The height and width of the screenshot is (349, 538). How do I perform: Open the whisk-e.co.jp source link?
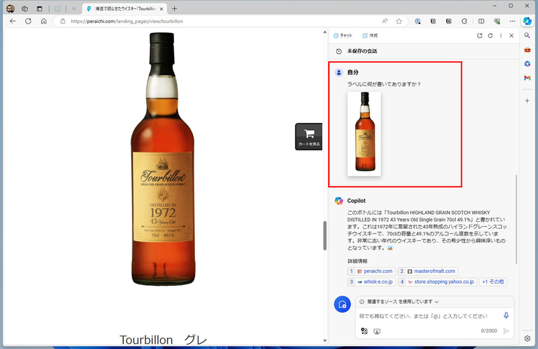[x=372, y=282]
